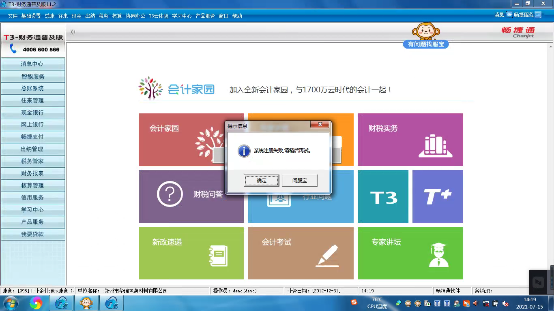Viewport: 554px width, 311px height.
Task: Click the 畅捷服务 link at top right
Action: pos(524,15)
